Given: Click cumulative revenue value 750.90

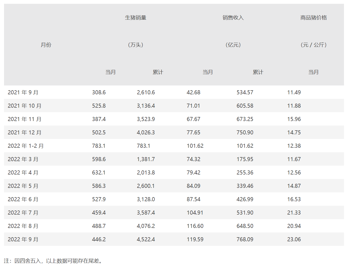Looking at the screenshot, I should tap(245, 133).
